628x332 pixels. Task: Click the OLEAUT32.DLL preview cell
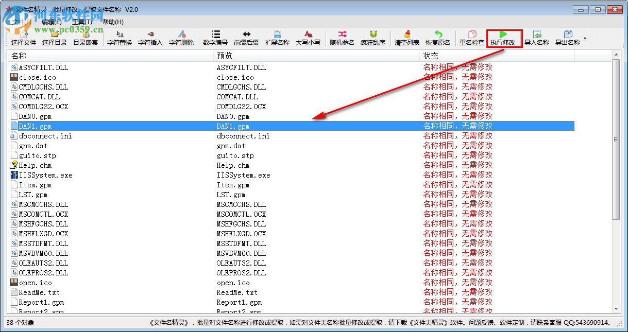point(241,263)
